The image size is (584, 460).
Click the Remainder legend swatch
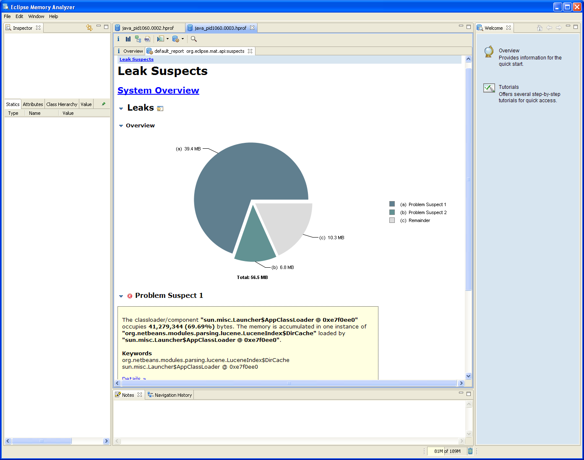pyautogui.click(x=392, y=220)
